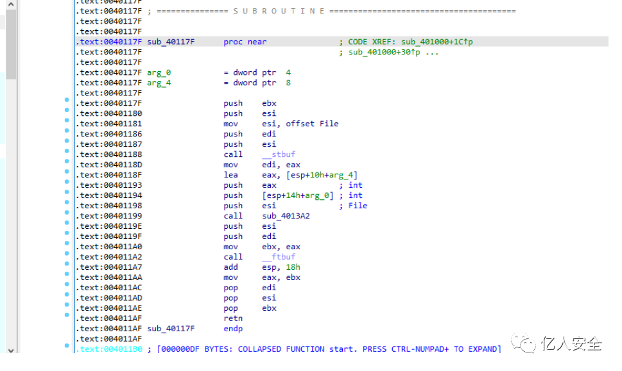Select the 'mov edi, eax' instruction

point(262,165)
